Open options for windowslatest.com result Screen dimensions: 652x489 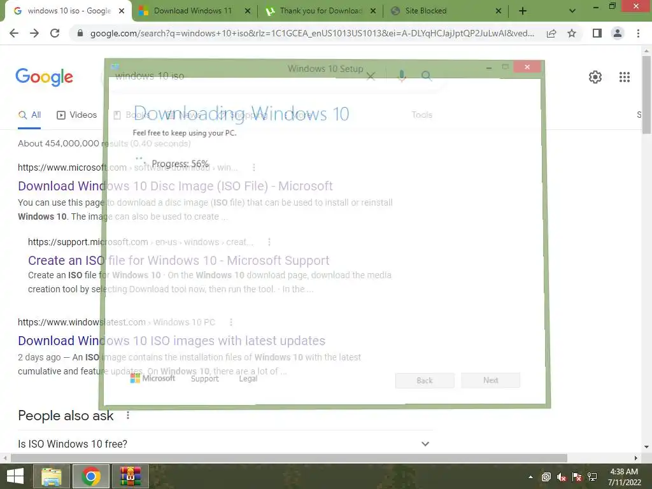click(230, 322)
